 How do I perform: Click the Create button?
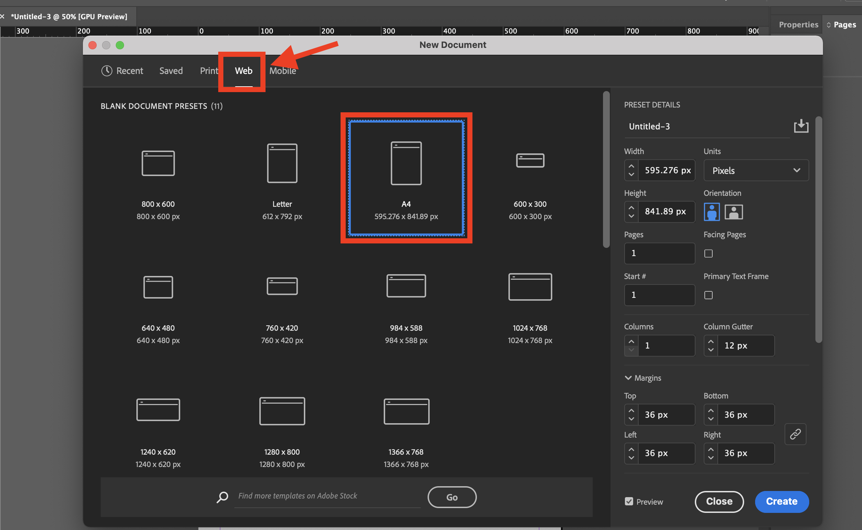(x=781, y=501)
